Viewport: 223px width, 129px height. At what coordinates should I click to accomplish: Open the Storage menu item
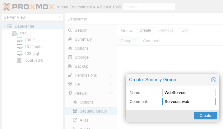[91, 57]
